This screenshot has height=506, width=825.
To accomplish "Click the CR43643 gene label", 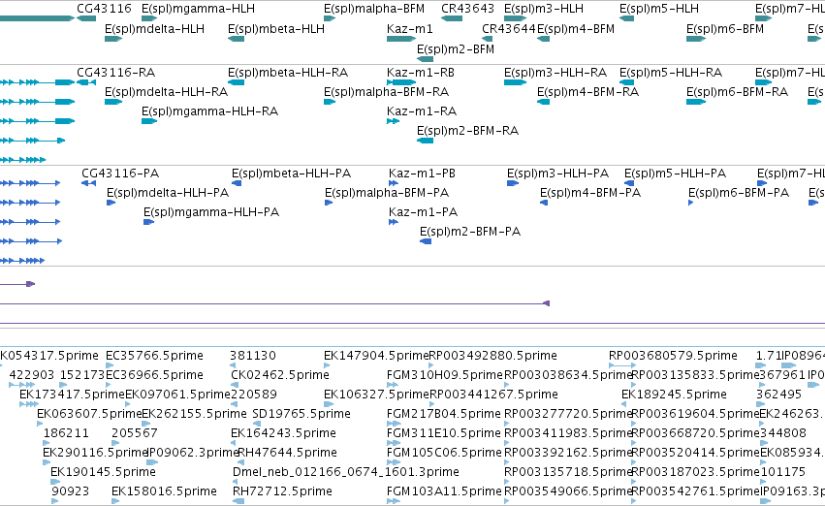I will [x=467, y=9].
